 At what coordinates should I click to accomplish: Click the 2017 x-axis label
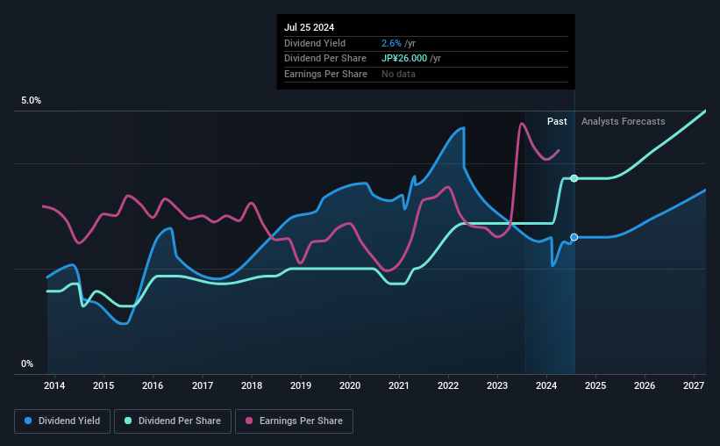(202, 385)
